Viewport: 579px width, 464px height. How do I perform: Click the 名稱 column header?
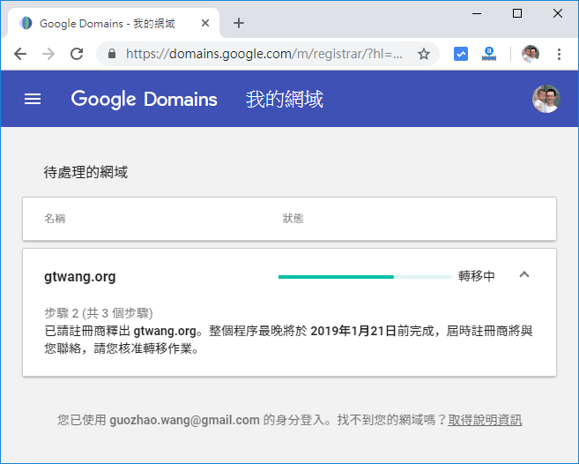(55, 219)
